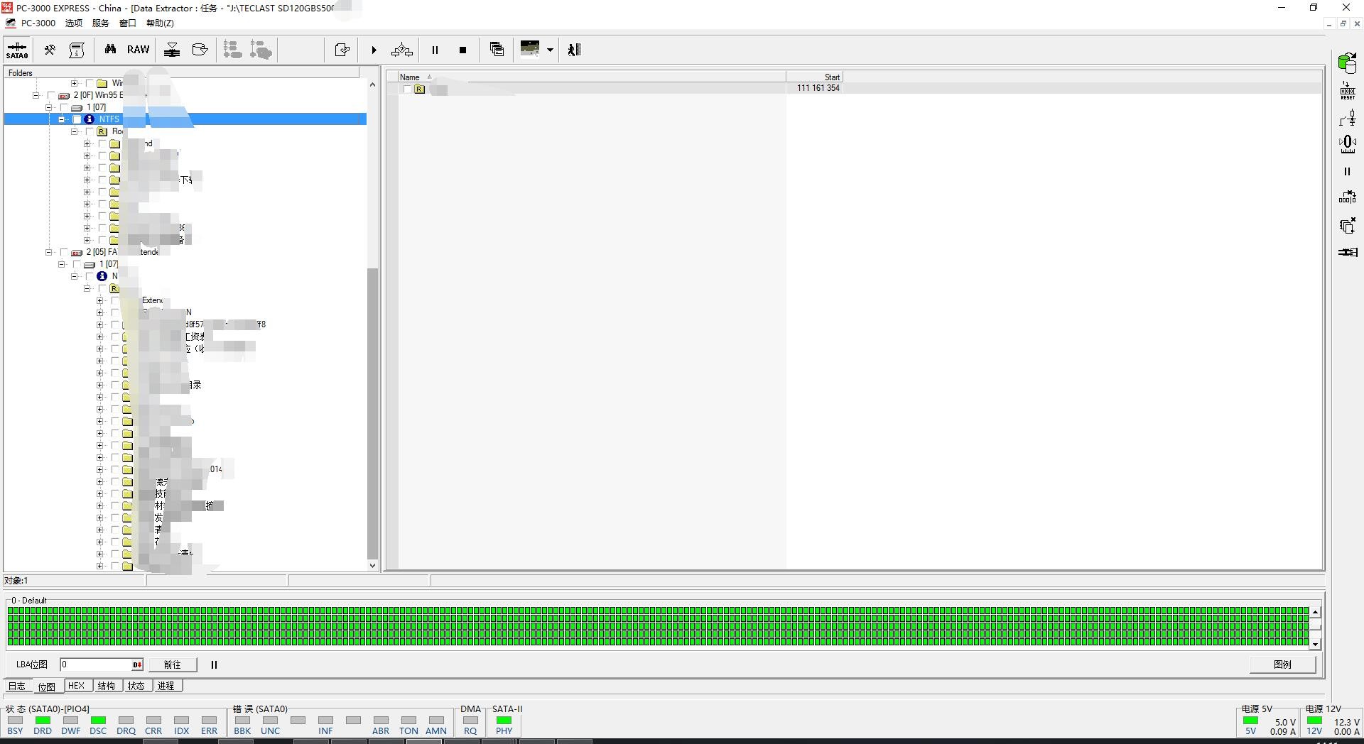Expand the Wi folder node

(74, 83)
